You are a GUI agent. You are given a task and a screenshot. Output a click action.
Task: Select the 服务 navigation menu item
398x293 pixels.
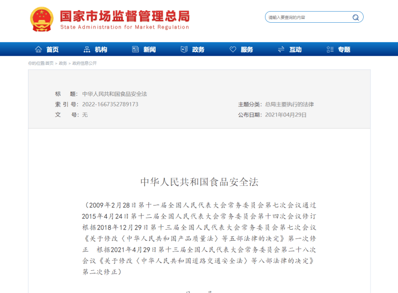[247, 49]
